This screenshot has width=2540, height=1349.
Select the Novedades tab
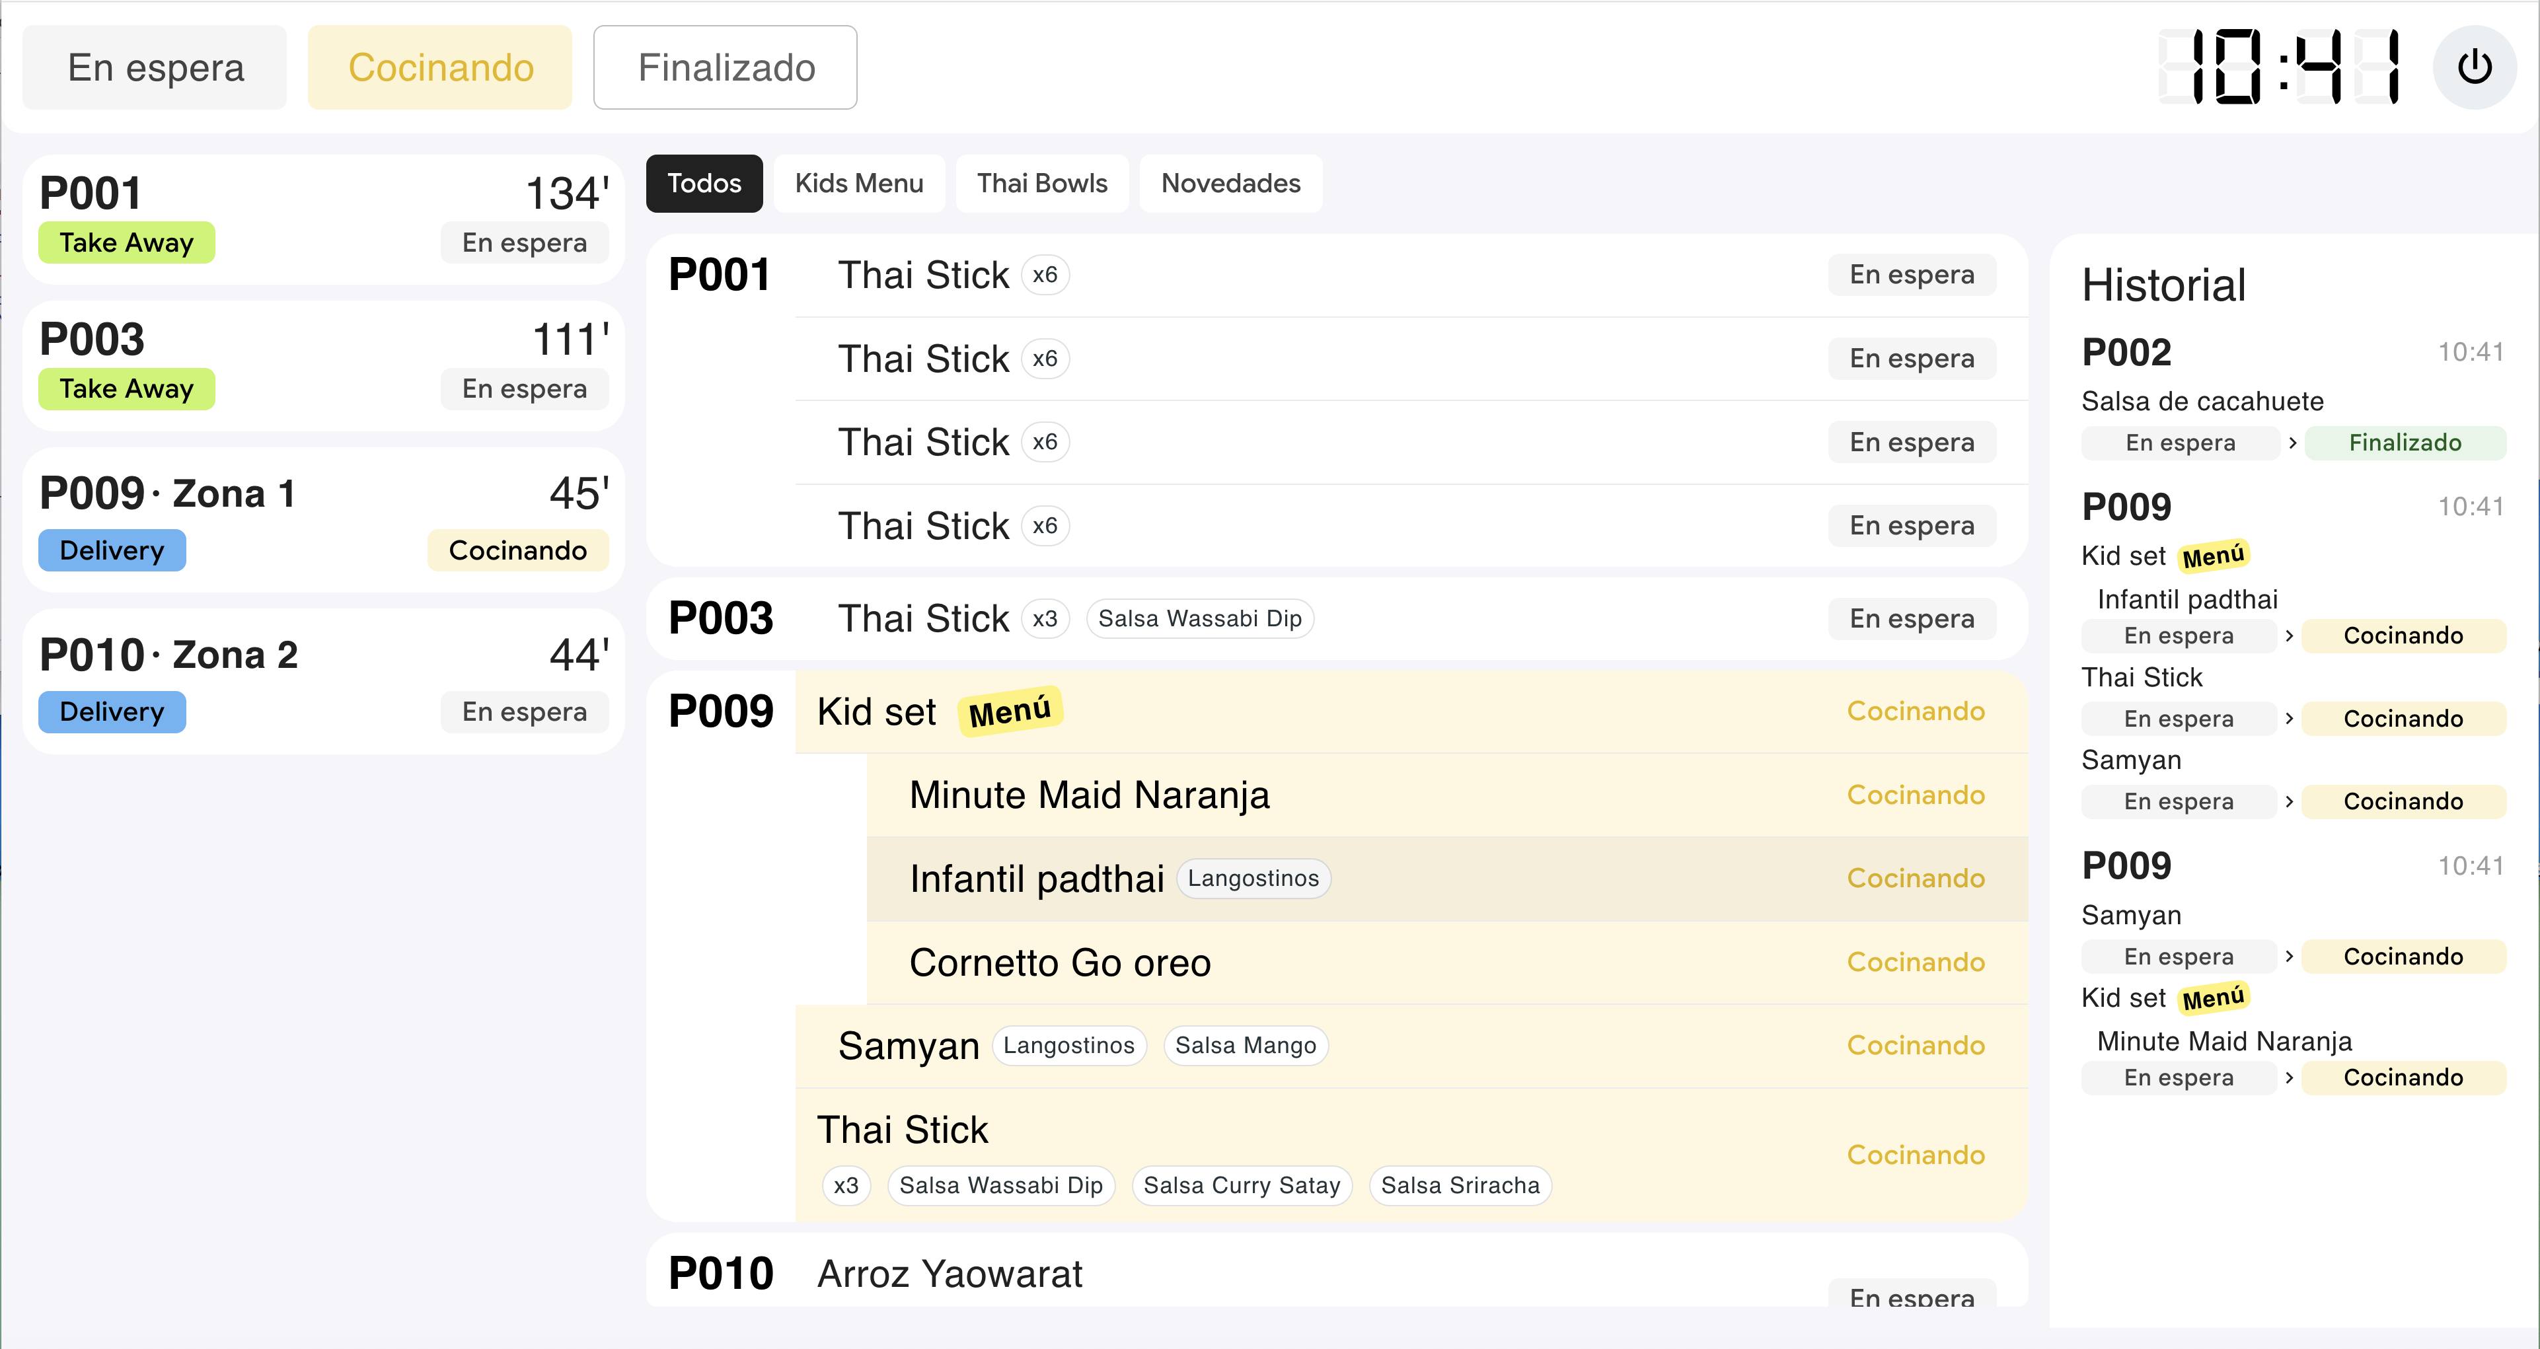pos(1230,184)
